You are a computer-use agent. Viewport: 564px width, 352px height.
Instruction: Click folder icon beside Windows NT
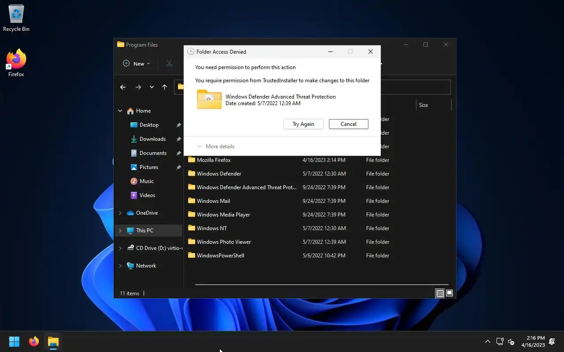pyautogui.click(x=191, y=228)
